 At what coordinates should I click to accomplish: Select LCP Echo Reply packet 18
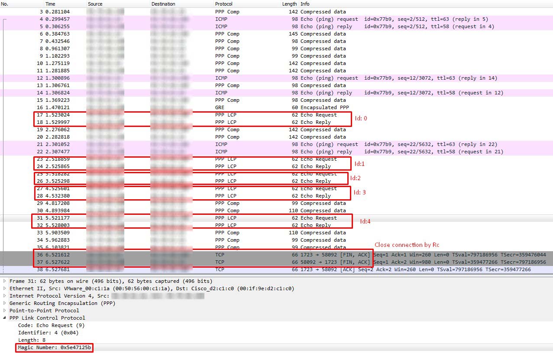[x=276, y=122]
